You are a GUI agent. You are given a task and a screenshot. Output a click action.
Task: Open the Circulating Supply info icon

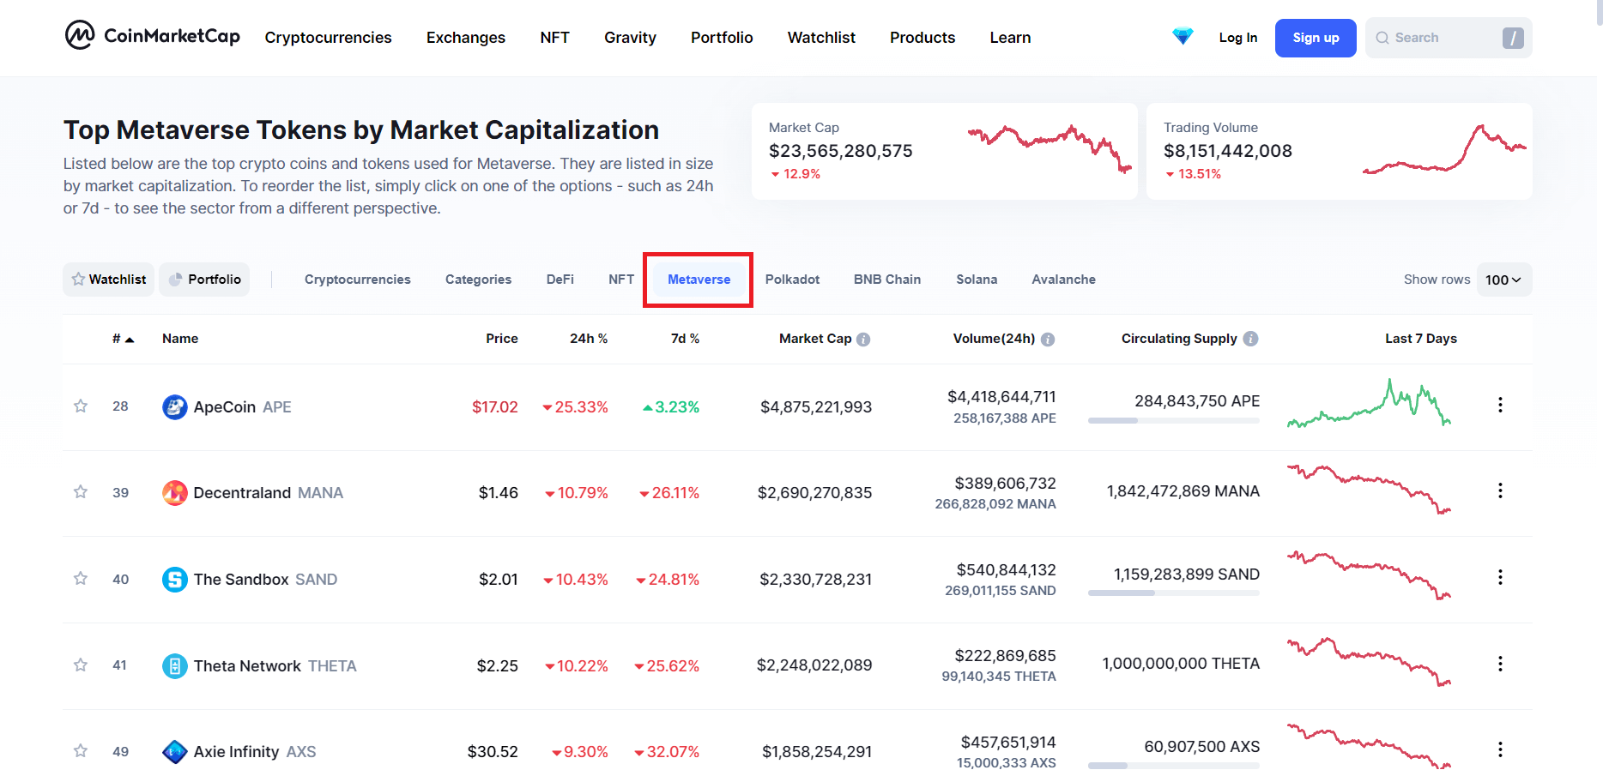(1251, 339)
